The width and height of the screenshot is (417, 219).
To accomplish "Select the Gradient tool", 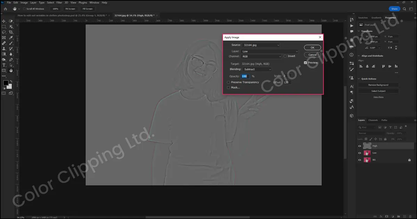I will (4, 54).
